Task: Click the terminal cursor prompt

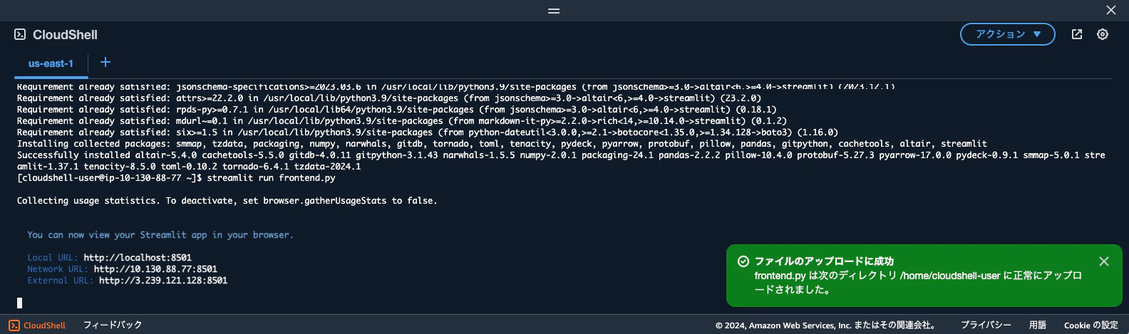Action: 19,303
